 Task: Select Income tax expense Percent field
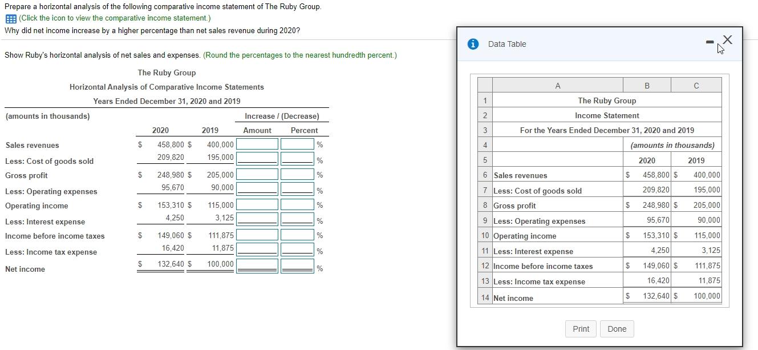point(297,249)
